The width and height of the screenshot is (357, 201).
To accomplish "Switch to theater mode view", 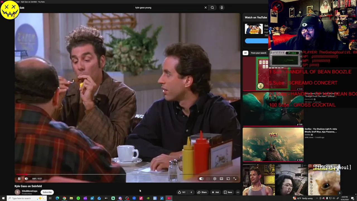I will [x=221, y=179].
